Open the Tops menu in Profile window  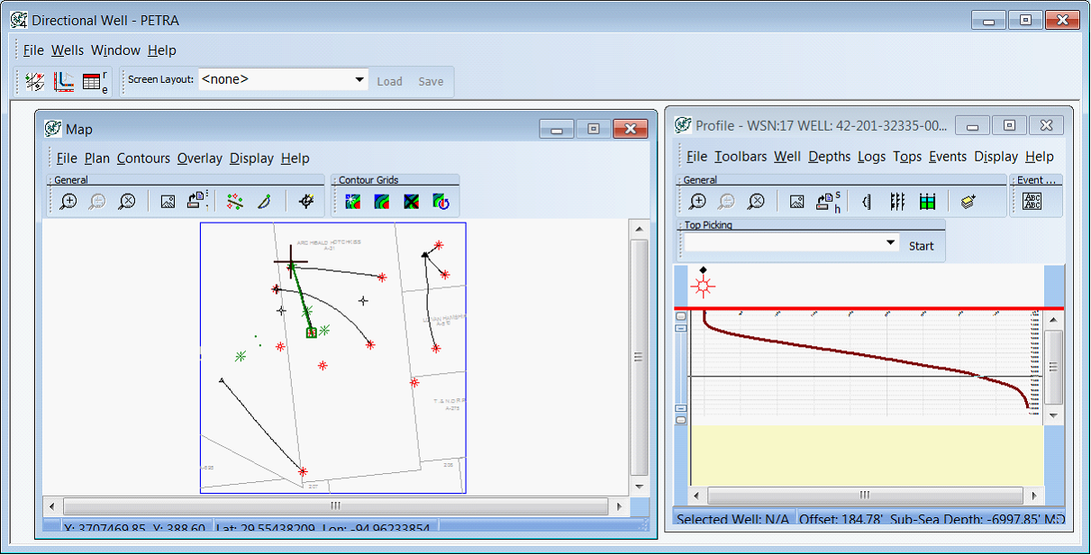click(x=906, y=157)
